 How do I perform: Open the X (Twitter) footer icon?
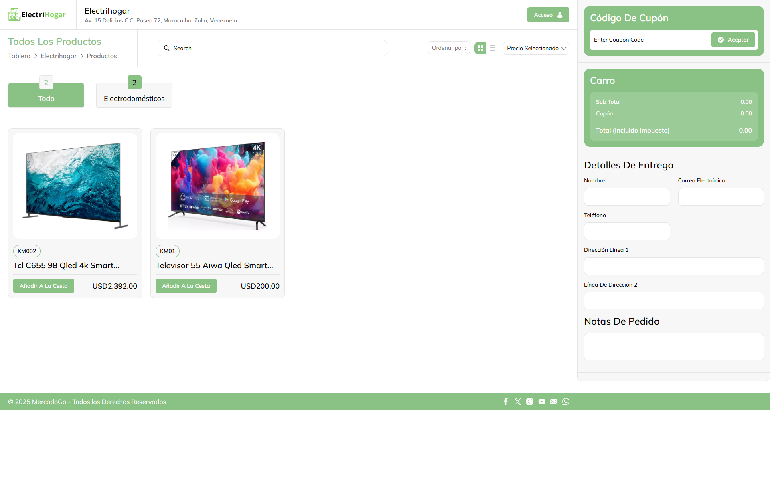pos(518,402)
